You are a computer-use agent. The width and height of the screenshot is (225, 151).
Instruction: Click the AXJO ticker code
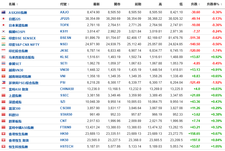64,12
